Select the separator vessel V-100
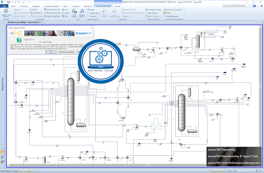The width and height of the screenshot is (264, 173). pos(137,49)
